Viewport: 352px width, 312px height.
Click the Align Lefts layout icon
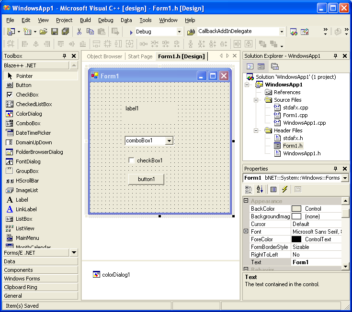(25, 44)
